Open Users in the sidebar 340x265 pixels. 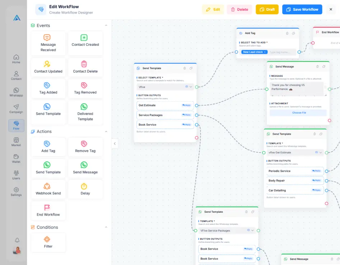(16, 175)
